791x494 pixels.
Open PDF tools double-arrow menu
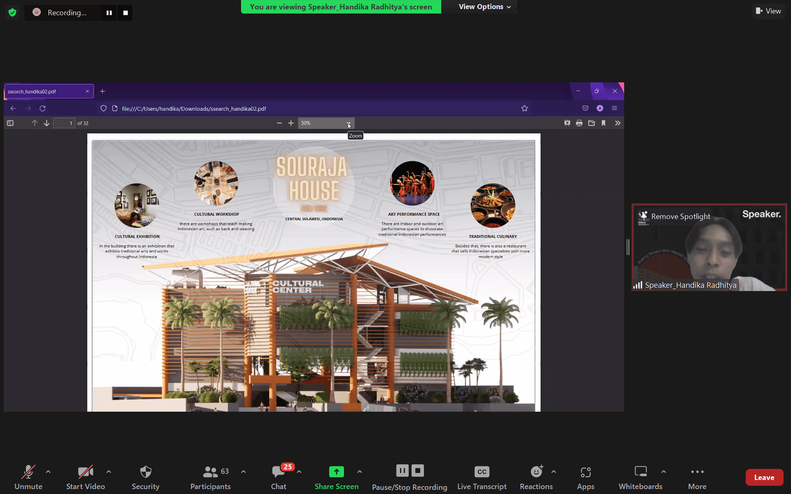pos(618,123)
